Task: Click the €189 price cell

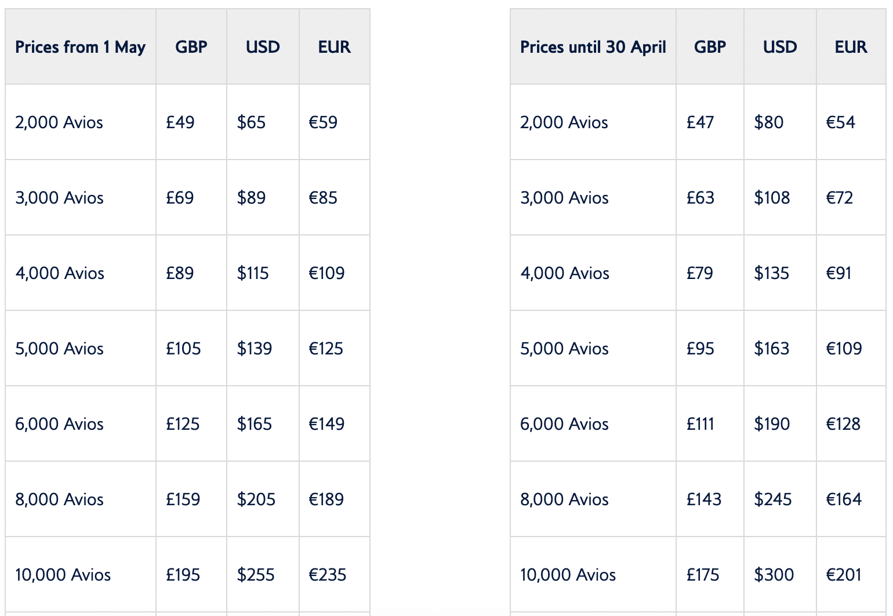Action: [326, 499]
